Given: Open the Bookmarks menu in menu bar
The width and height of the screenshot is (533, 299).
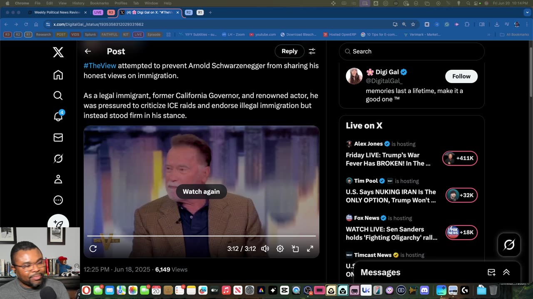Looking at the screenshot, I should [99, 3].
